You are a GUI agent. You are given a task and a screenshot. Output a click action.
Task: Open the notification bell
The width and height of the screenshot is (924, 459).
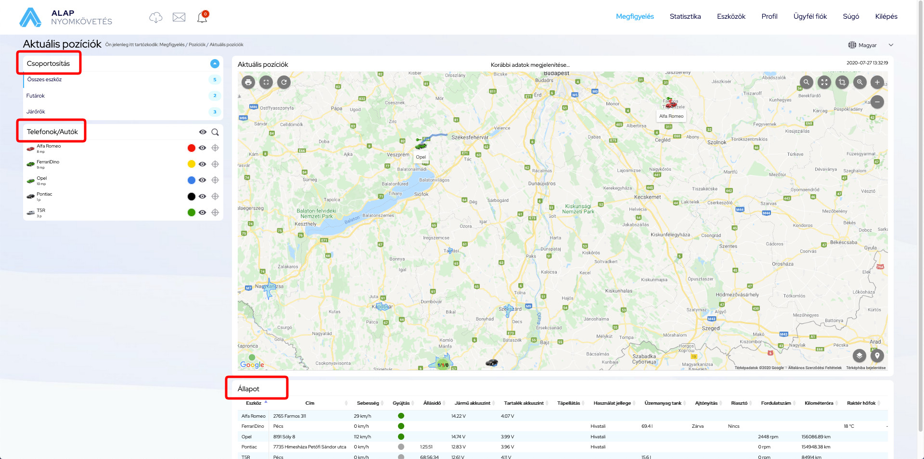(202, 17)
